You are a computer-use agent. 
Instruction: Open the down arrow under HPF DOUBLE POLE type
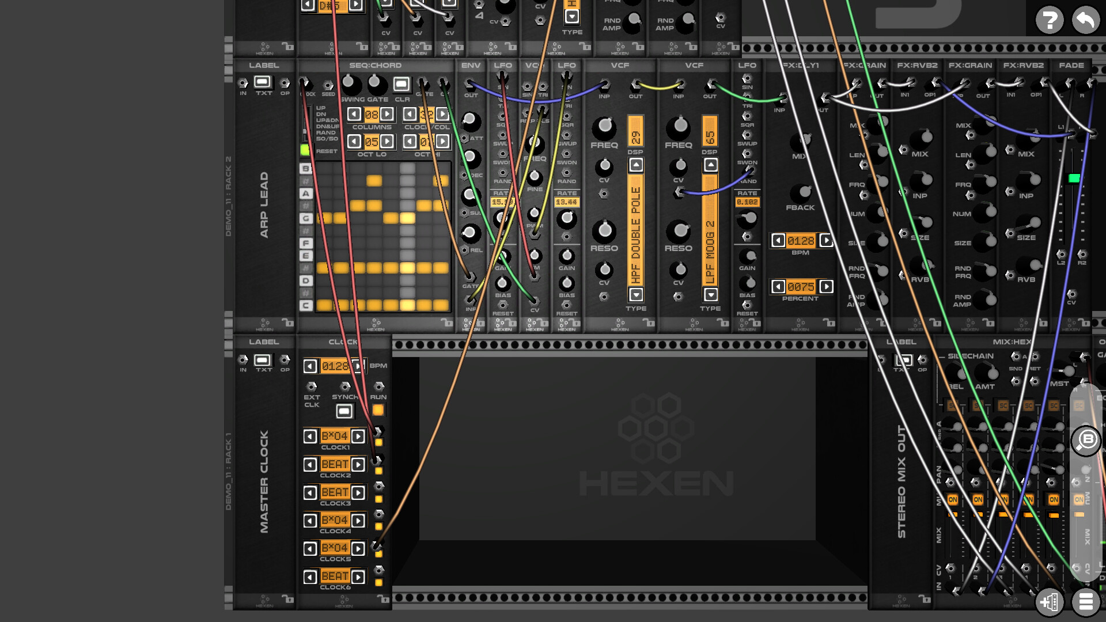pos(635,294)
